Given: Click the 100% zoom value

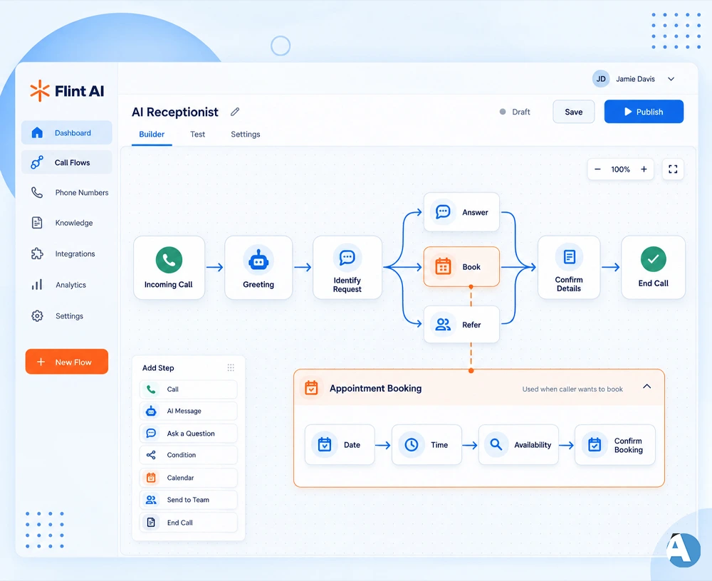Looking at the screenshot, I should 620,169.
